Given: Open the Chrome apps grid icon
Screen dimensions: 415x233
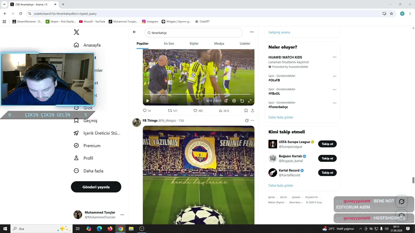Looking at the screenshot, I should (4, 22).
